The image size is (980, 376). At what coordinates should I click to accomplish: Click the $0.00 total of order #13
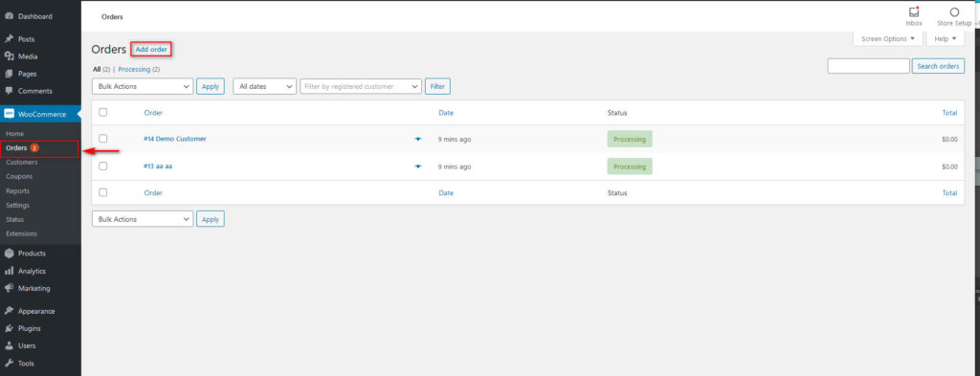(x=949, y=166)
